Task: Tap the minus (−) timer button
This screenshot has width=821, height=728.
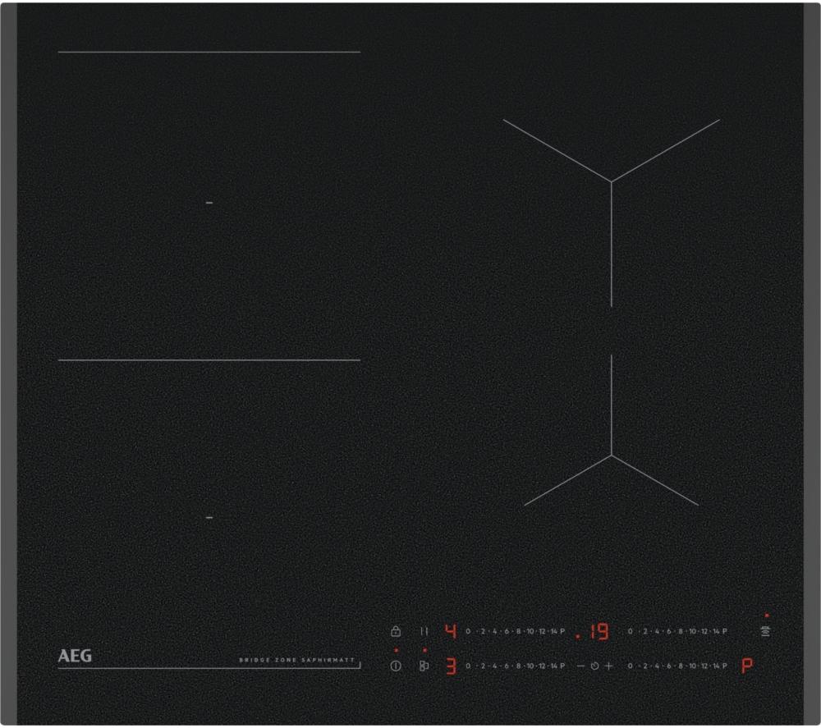Action: [581, 665]
